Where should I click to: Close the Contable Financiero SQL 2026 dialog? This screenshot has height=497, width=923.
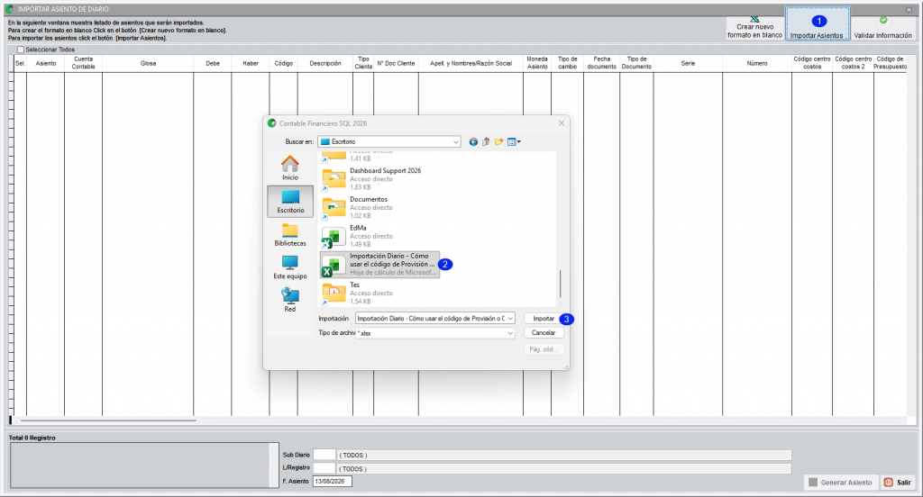coord(561,123)
